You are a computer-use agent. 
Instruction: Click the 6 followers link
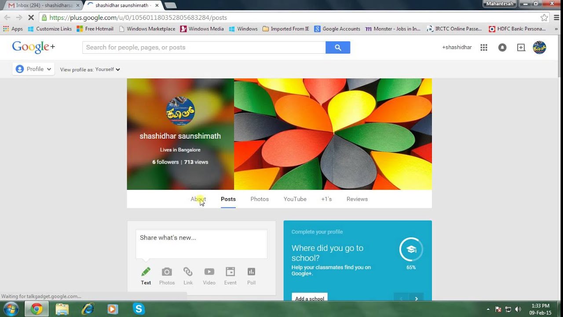tap(165, 162)
